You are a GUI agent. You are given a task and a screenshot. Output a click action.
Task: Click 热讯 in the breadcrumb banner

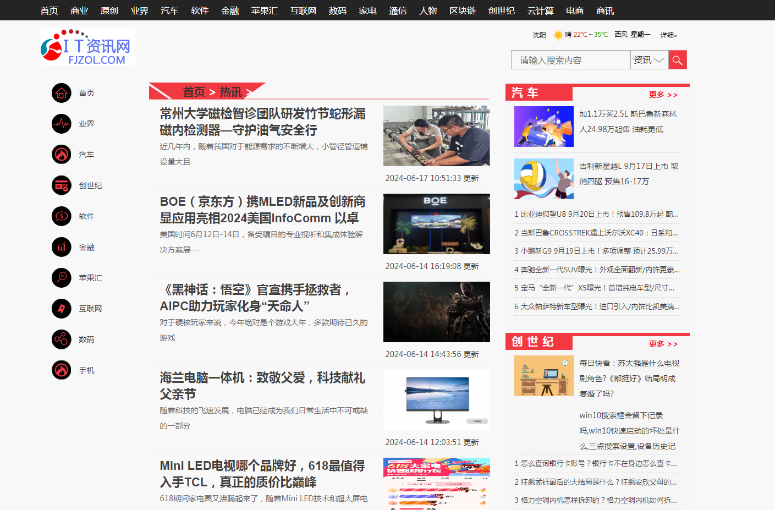[231, 92]
